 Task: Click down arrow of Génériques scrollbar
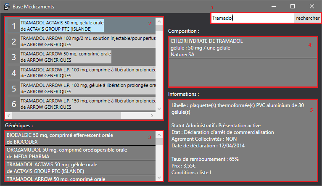pyautogui.click(x=159, y=178)
